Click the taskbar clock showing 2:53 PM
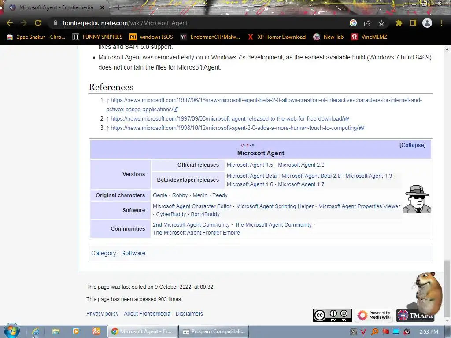 click(x=429, y=332)
